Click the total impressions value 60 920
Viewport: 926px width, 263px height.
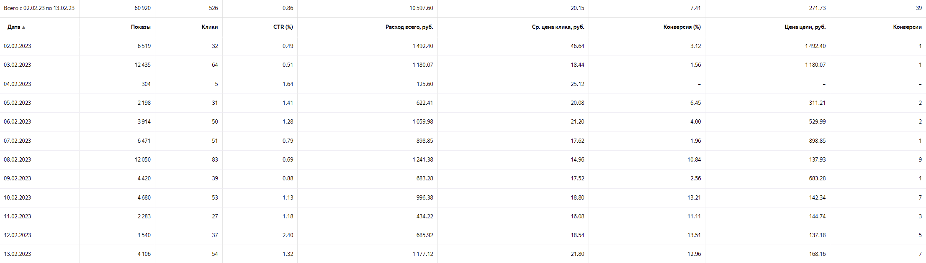[x=142, y=8]
